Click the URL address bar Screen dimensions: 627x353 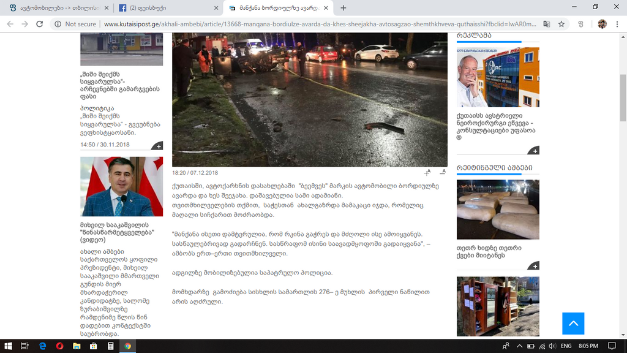coord(320,24)
